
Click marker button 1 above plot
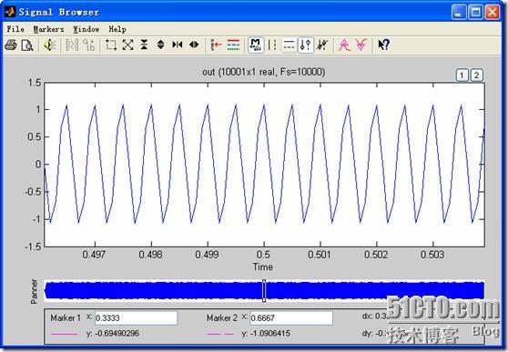462,75
